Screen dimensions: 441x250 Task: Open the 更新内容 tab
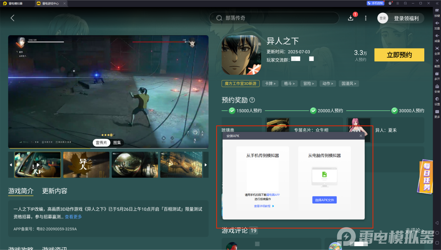(55, 191)
